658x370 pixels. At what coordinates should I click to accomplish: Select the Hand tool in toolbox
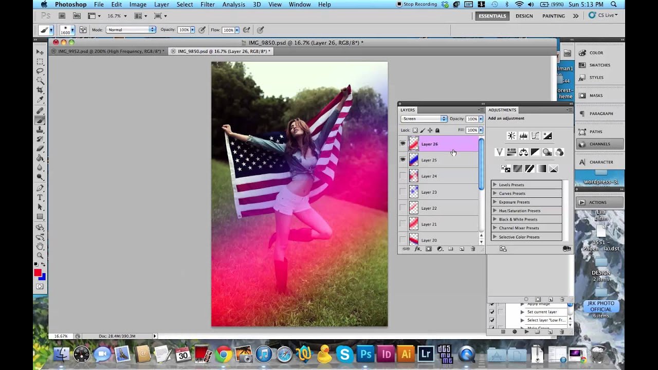point(40,246)
